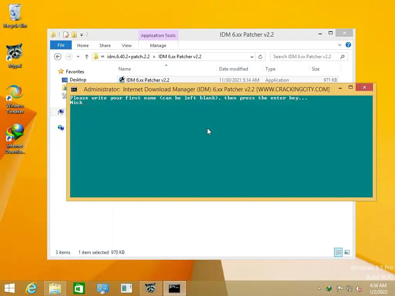Click '11/30/2021 5:14 AM' date cell
Image resolution: width=395 pixels, height=296 pixels.
(x=239, y=80)
